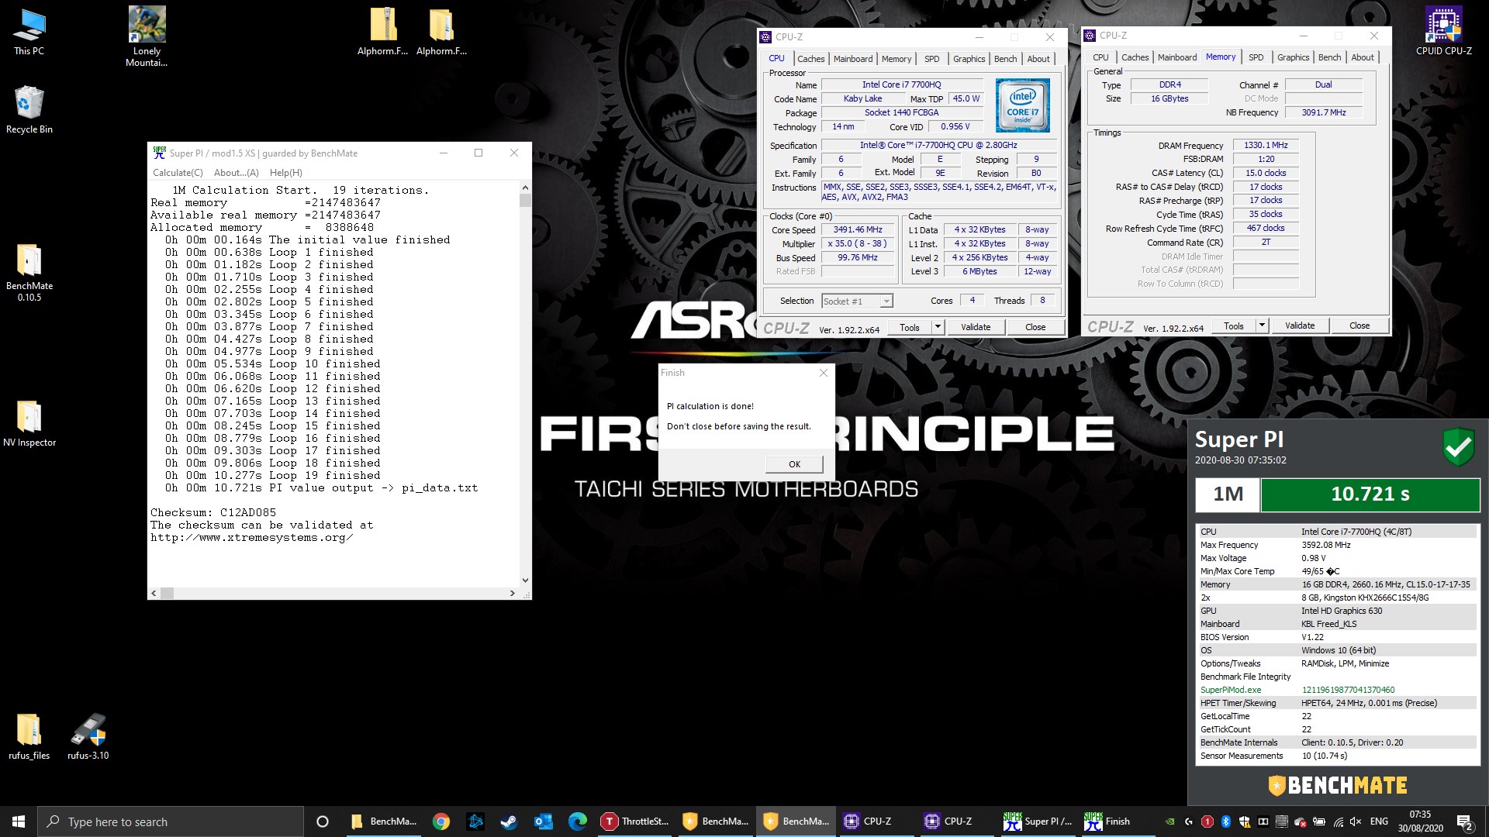This screenshot has width=1489, height=837.
Task: Click the Super PI vertical scrollbar thumb
Action: 525,201
